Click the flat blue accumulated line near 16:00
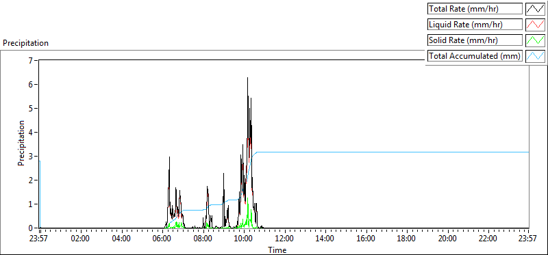The height and width of the screenshot is (255, 548). click(366, 152)
